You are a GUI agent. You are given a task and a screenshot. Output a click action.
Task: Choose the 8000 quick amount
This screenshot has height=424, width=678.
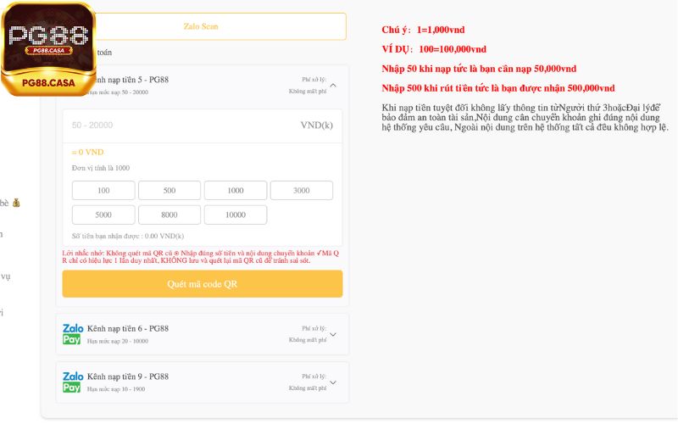169,215
